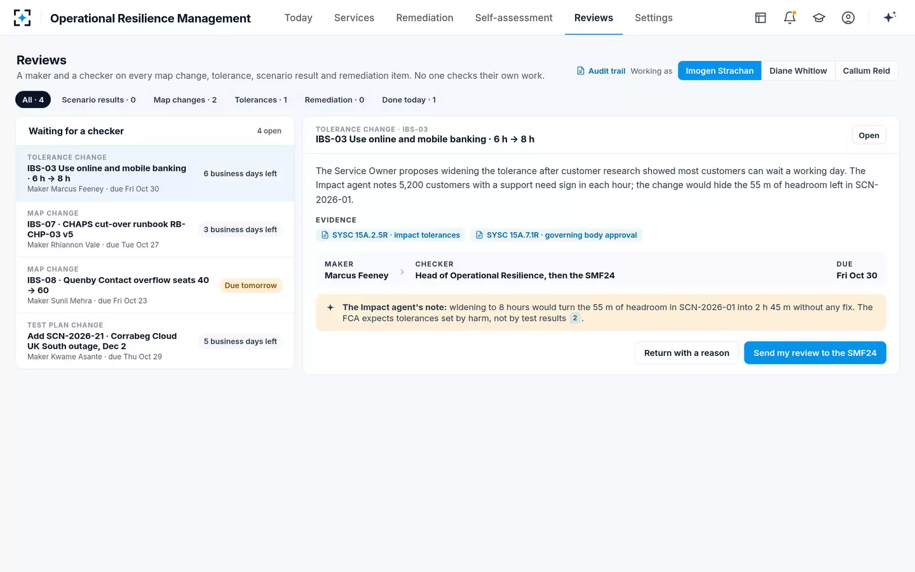Select IBS-08 Quenby Contact overflow review
915x572 pixels.
pyautogui.click(x=155, y=285)
